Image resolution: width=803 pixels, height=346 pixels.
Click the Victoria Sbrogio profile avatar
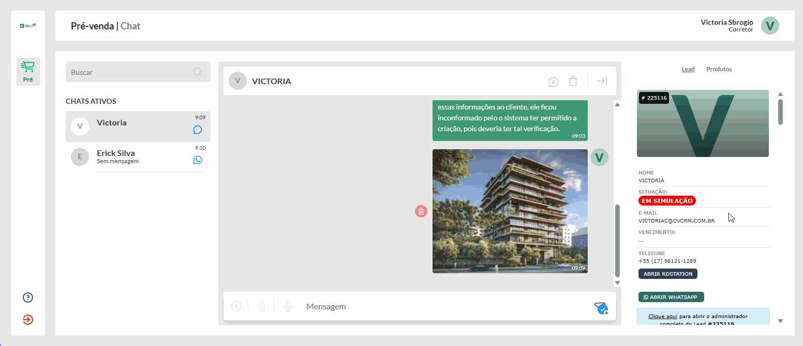coord(770,25)
